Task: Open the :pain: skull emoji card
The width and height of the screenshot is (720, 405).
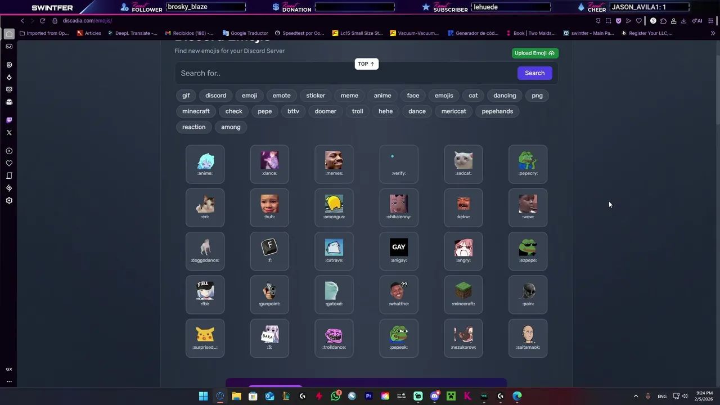Action: (x=528, y=295)
